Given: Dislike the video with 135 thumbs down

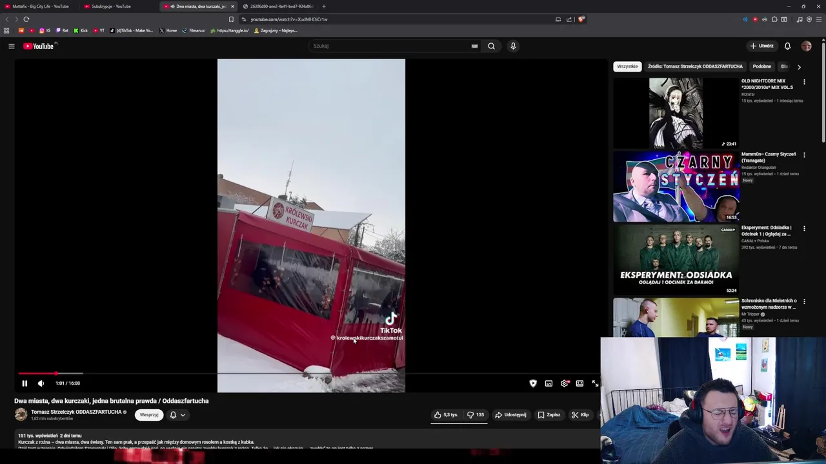Looking at the screenshot, I should [476, 415].
